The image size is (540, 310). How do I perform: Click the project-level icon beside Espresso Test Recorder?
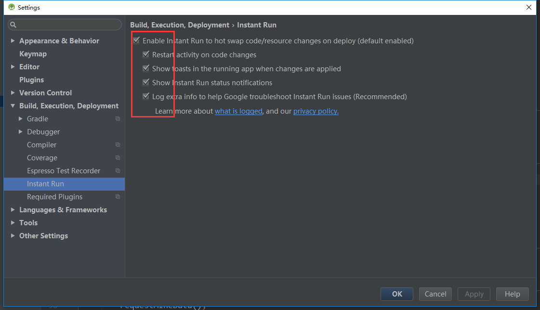(x=118, y=171)
